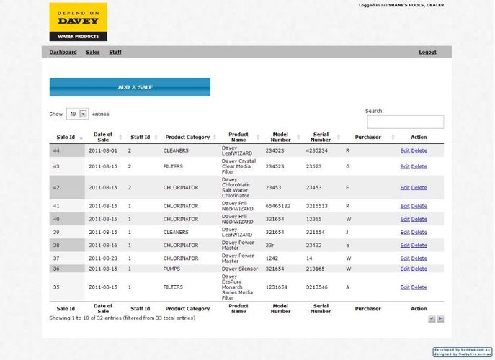Viewport: 495px width, 360px height.
Task: Edit sale 35 EcoPure Monarch filter
Action: tap(405, 287)
